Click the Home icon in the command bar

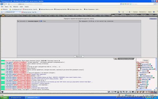tap(119, 12)
